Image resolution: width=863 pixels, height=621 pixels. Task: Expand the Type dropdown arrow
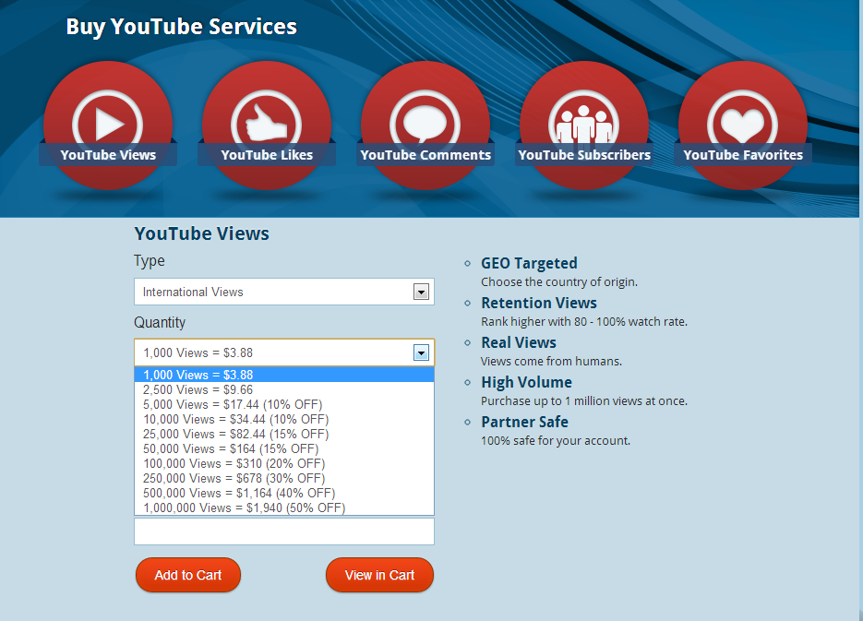[421, 293]
